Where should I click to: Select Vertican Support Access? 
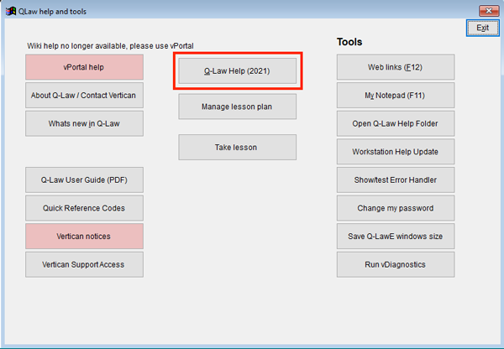(84, 264)
